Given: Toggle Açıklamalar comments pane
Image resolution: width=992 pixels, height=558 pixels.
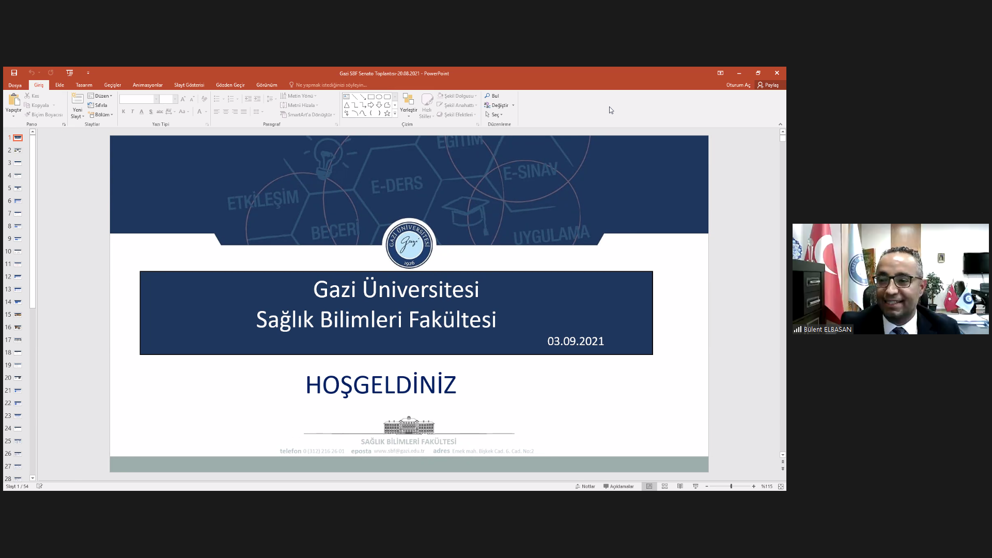Looking at the screenshot, I should [x=618, y=486].
